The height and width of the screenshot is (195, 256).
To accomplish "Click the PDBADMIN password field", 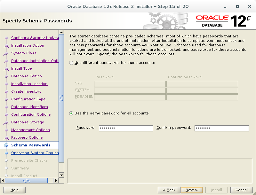I will [130, 97].
